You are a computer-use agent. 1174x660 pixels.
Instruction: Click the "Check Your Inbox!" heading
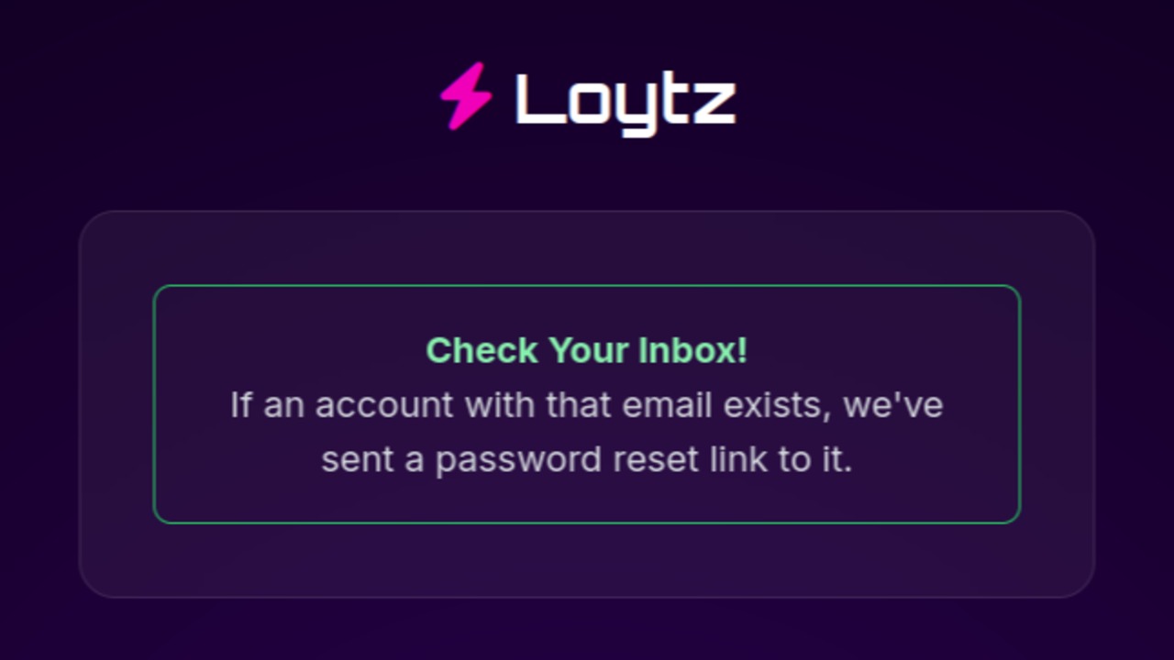point(587,350)
